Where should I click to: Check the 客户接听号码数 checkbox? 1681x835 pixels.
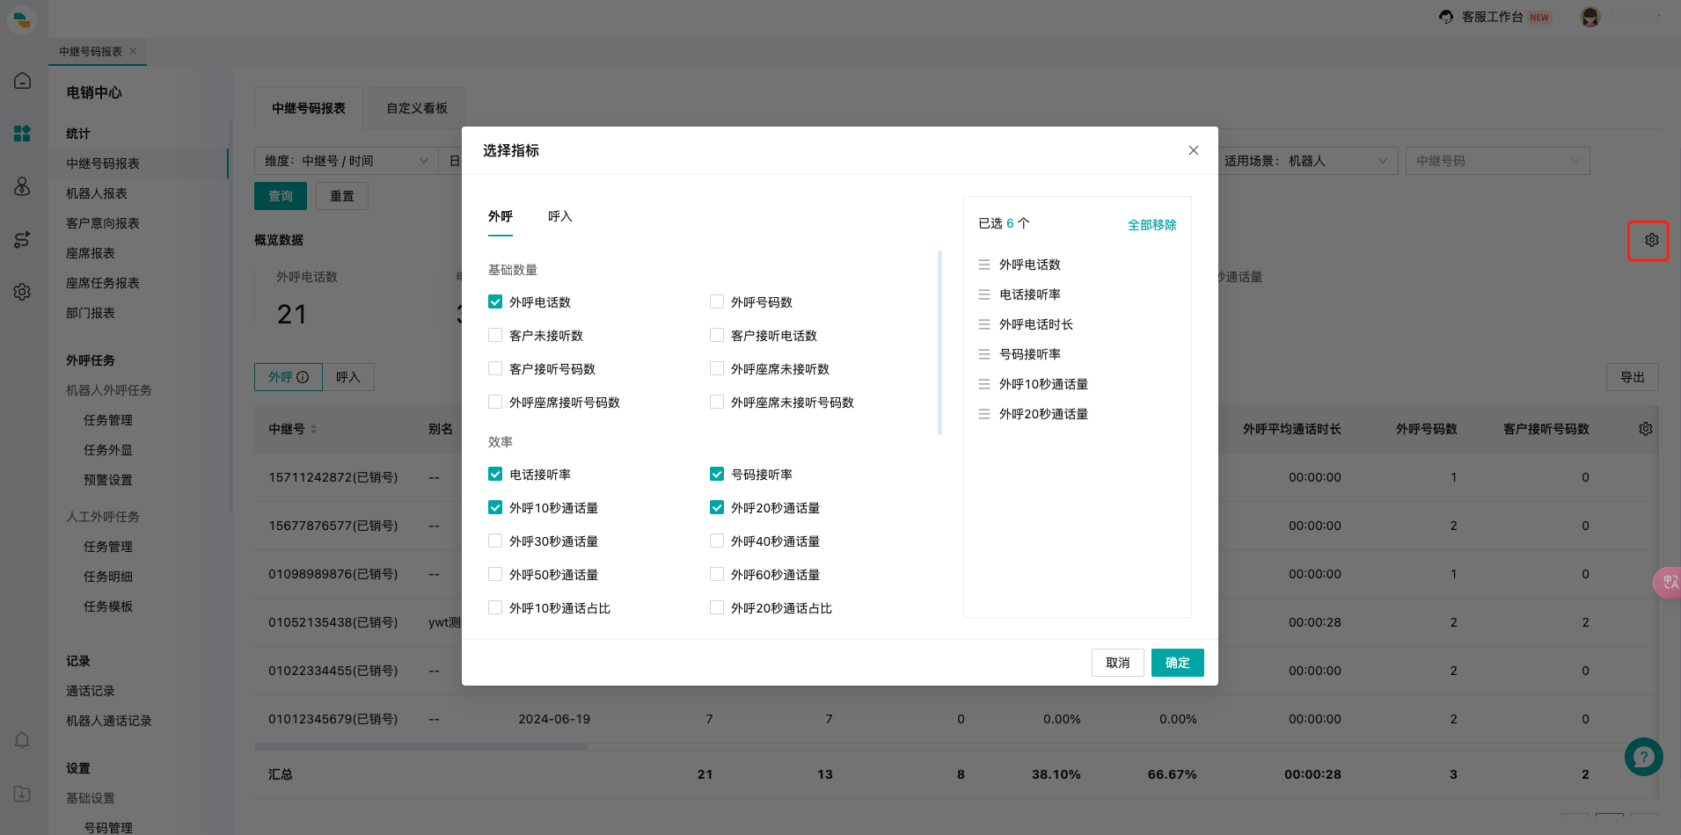click(x=495, y=368)
